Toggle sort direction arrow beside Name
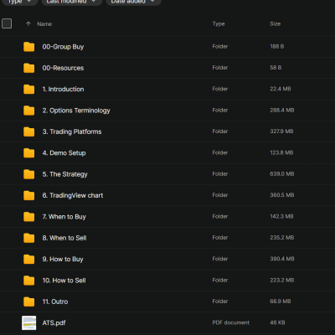The width and height of the screenshot is (335, 335). (x=28, y=23)
